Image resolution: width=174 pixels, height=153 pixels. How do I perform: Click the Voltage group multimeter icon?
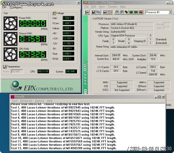[54, 13]
